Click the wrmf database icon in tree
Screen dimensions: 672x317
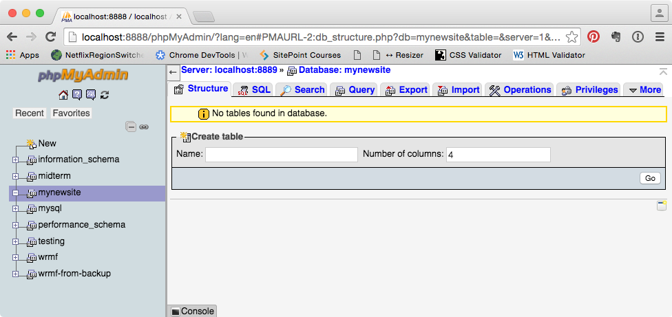tap(32, 258)
